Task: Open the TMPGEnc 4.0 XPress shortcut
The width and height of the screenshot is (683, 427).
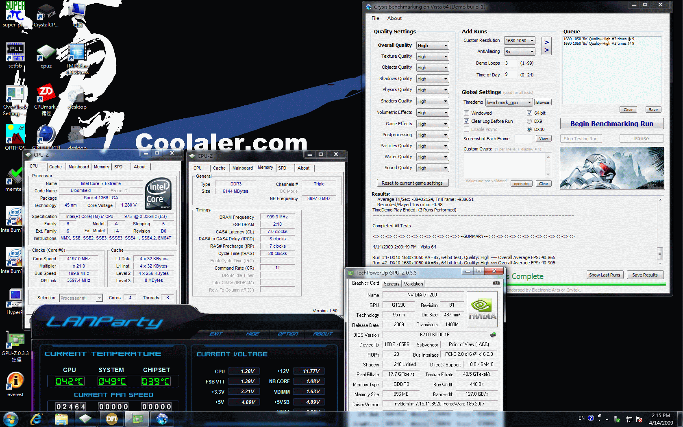Action: tap(77, 59)
